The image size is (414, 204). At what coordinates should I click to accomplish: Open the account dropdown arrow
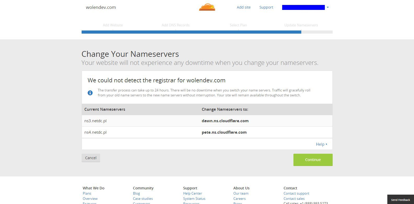tap(328, 7)
